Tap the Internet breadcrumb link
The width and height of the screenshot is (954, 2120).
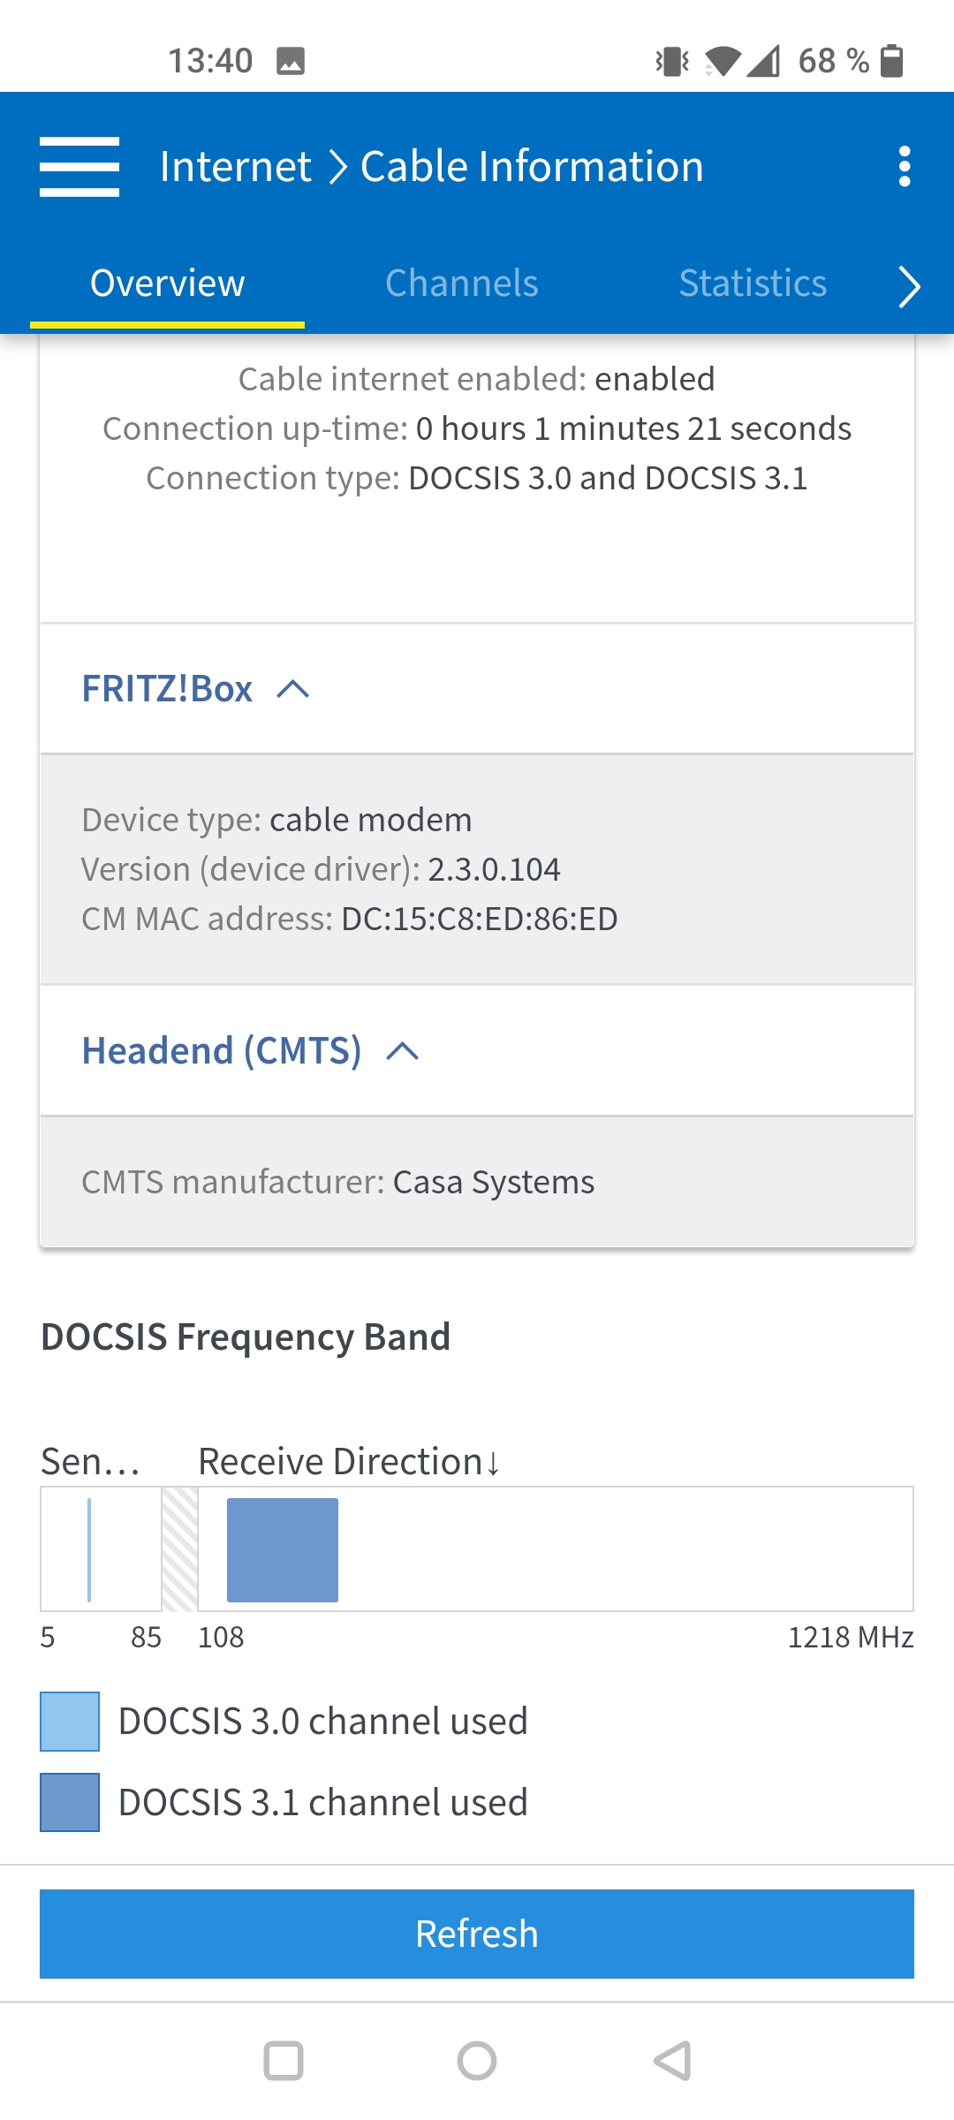(235, 167)
